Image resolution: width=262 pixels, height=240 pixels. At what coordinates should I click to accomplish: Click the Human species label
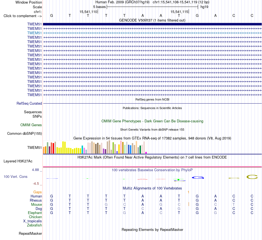click(x=36, y=196)
